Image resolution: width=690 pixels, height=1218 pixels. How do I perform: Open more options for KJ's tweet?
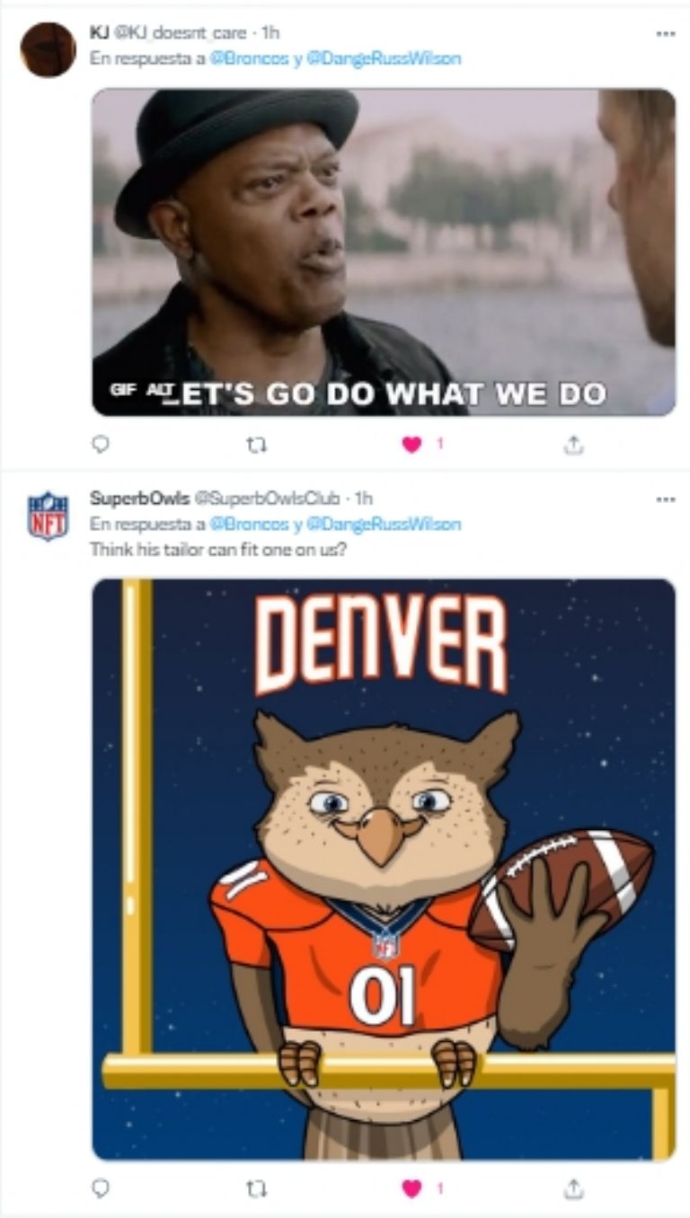point(665,33)
